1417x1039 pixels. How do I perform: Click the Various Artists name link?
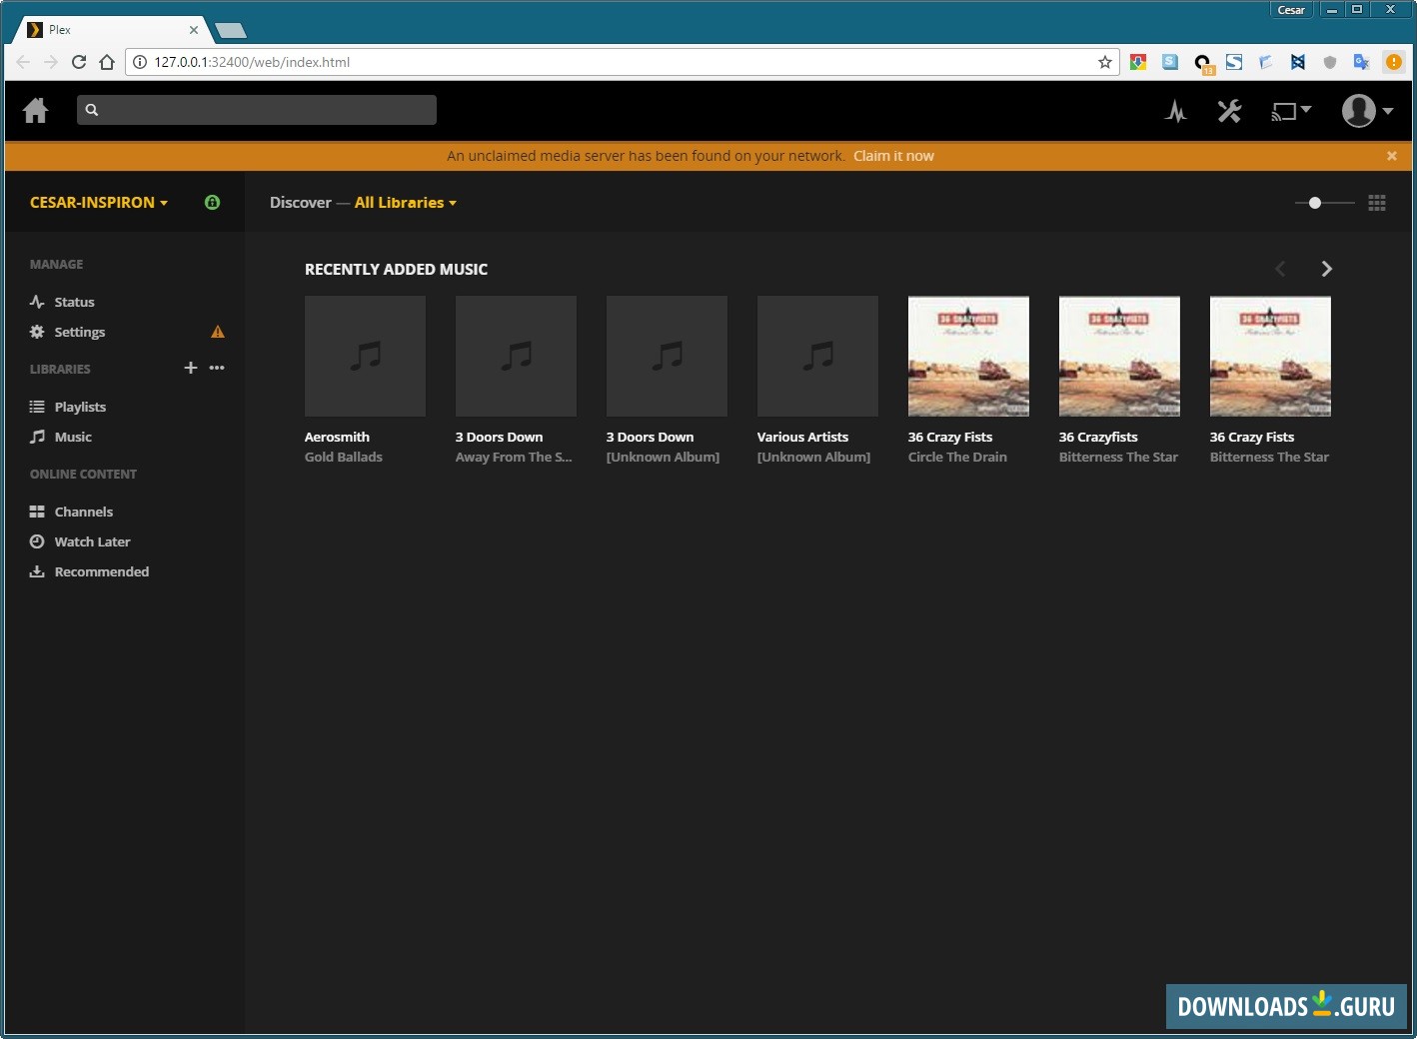coord(802,437)
